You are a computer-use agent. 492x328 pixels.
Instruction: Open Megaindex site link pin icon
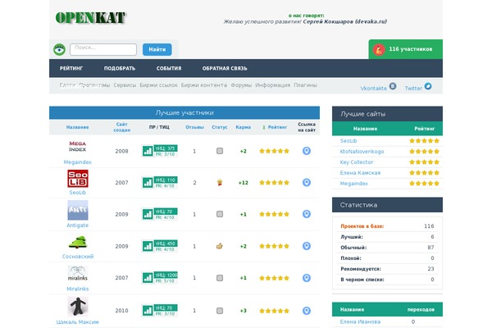click(x=307, y=151)
